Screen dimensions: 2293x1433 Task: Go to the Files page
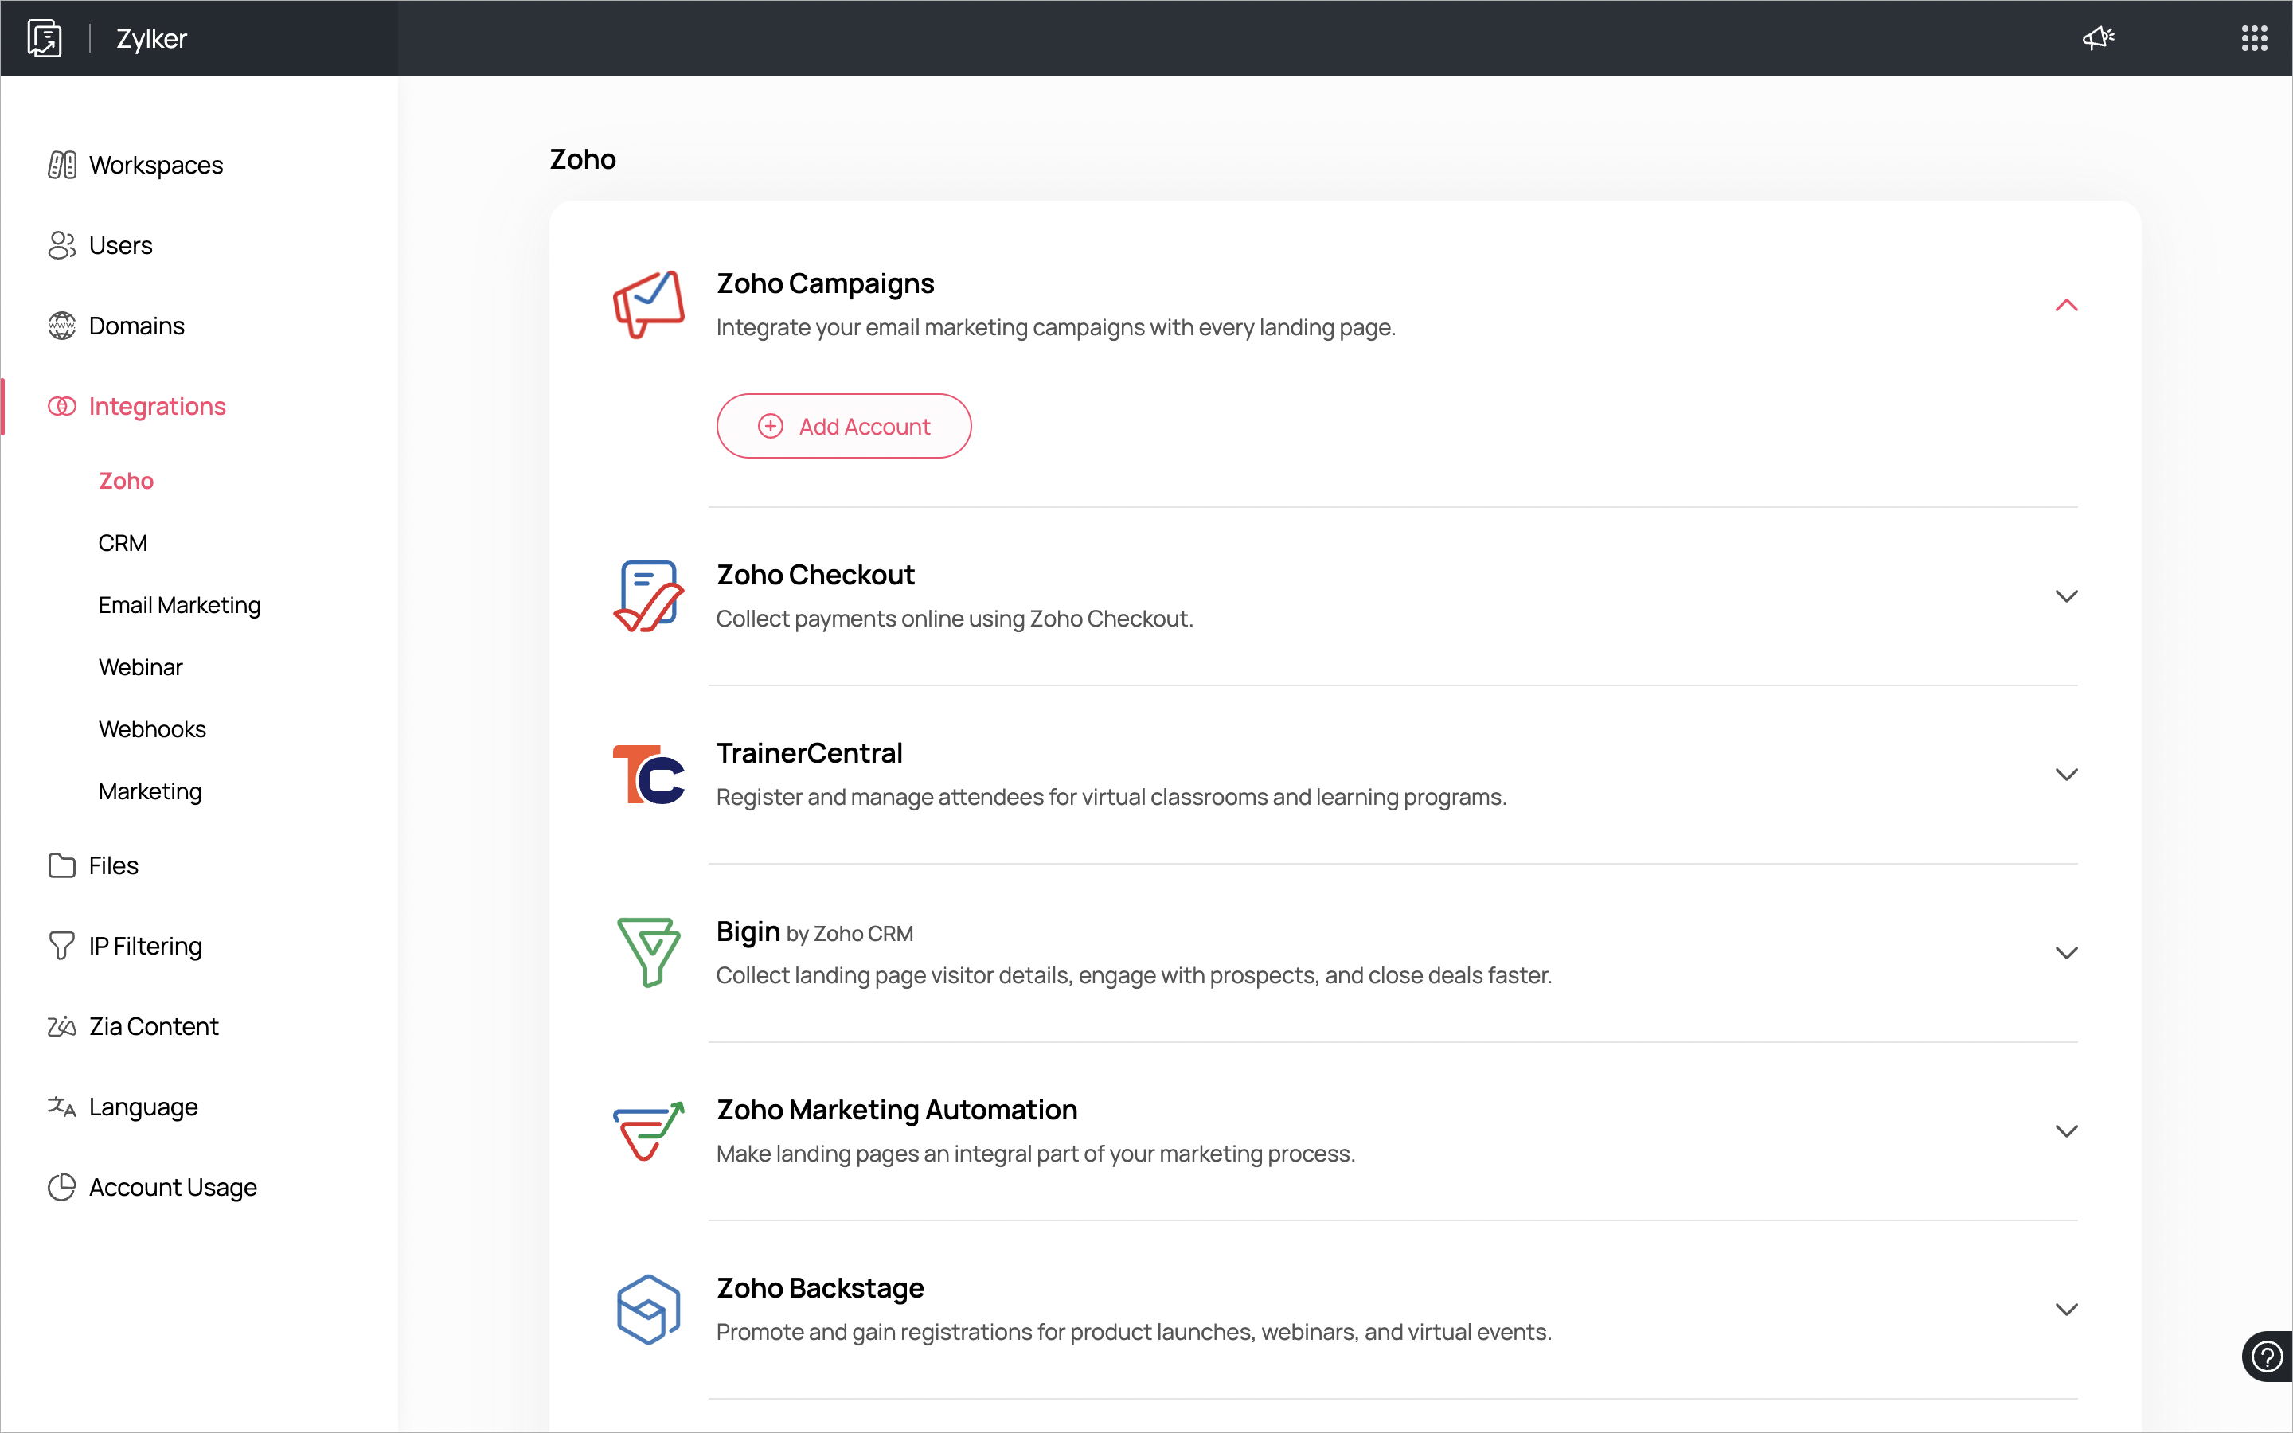pos(114,865)
